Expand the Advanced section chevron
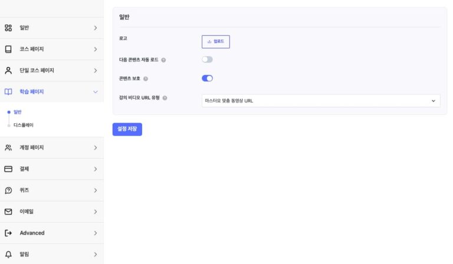 [x=95, y=233]
